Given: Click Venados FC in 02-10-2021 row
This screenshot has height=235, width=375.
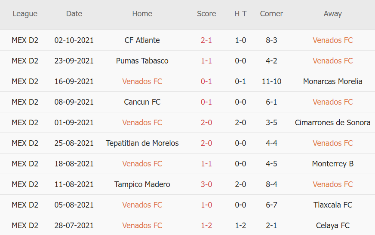Looking at the screenshot, I should (332, 40).
